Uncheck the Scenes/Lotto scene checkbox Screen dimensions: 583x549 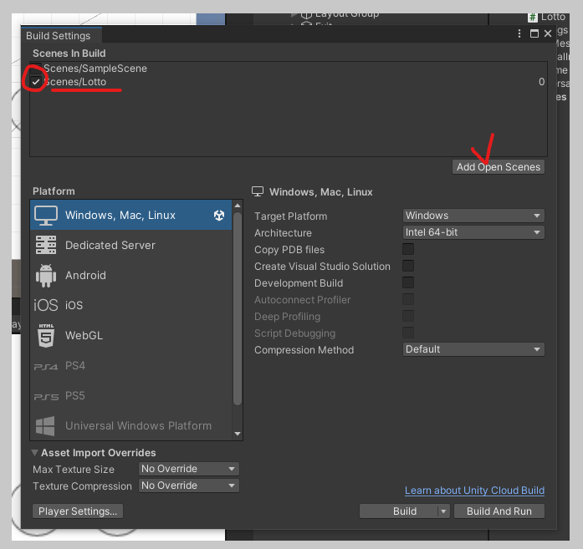[36, 82]
